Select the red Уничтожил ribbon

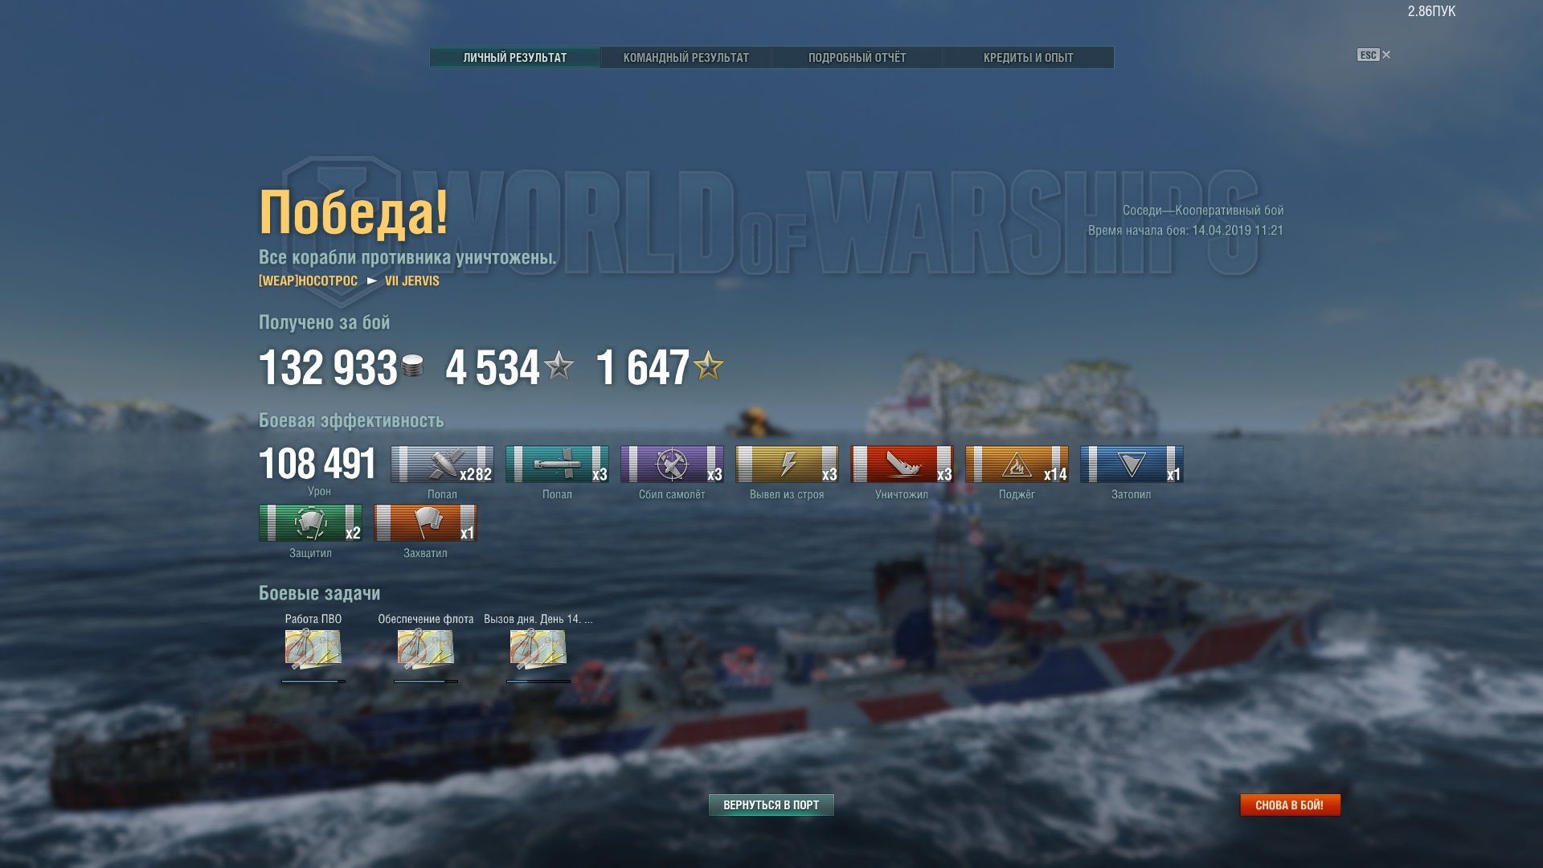(x=902, y=465)
